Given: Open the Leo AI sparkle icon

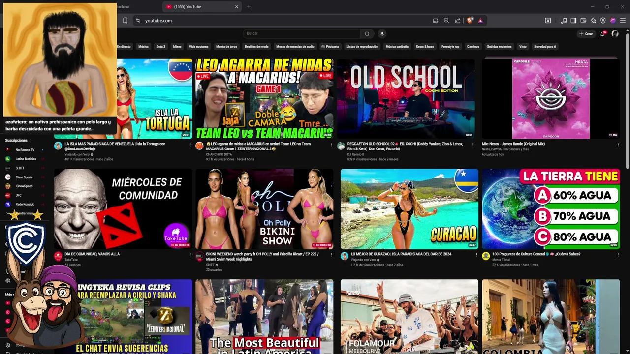Looking at the screenshot, I should 593,21.
